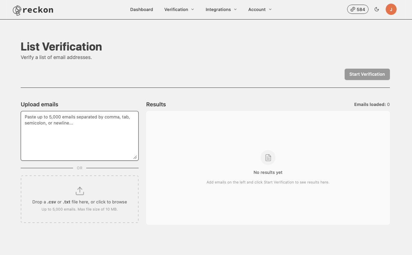Viewport: 412px width, 255px height.
Task: Click the credits badge showing 584
Action: [357, 10]
